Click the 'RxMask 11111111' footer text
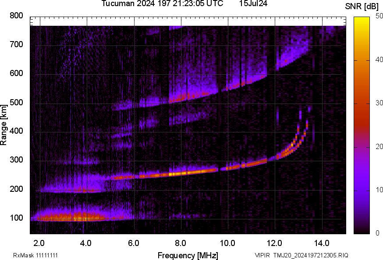This screenshot has width=383, height=260. click(x=35, y=255)
